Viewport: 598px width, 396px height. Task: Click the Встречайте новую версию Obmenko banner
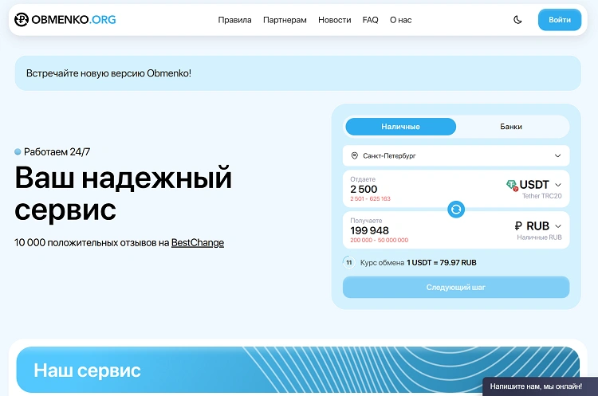(x=298, y=73)
